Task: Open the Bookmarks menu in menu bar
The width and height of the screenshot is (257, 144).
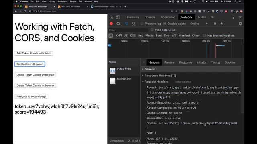Action: pyautogui.click(x=63, y=2)
